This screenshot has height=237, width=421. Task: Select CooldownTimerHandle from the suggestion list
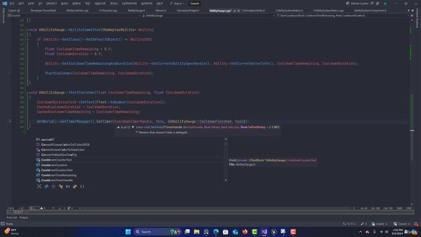point(129,180)
